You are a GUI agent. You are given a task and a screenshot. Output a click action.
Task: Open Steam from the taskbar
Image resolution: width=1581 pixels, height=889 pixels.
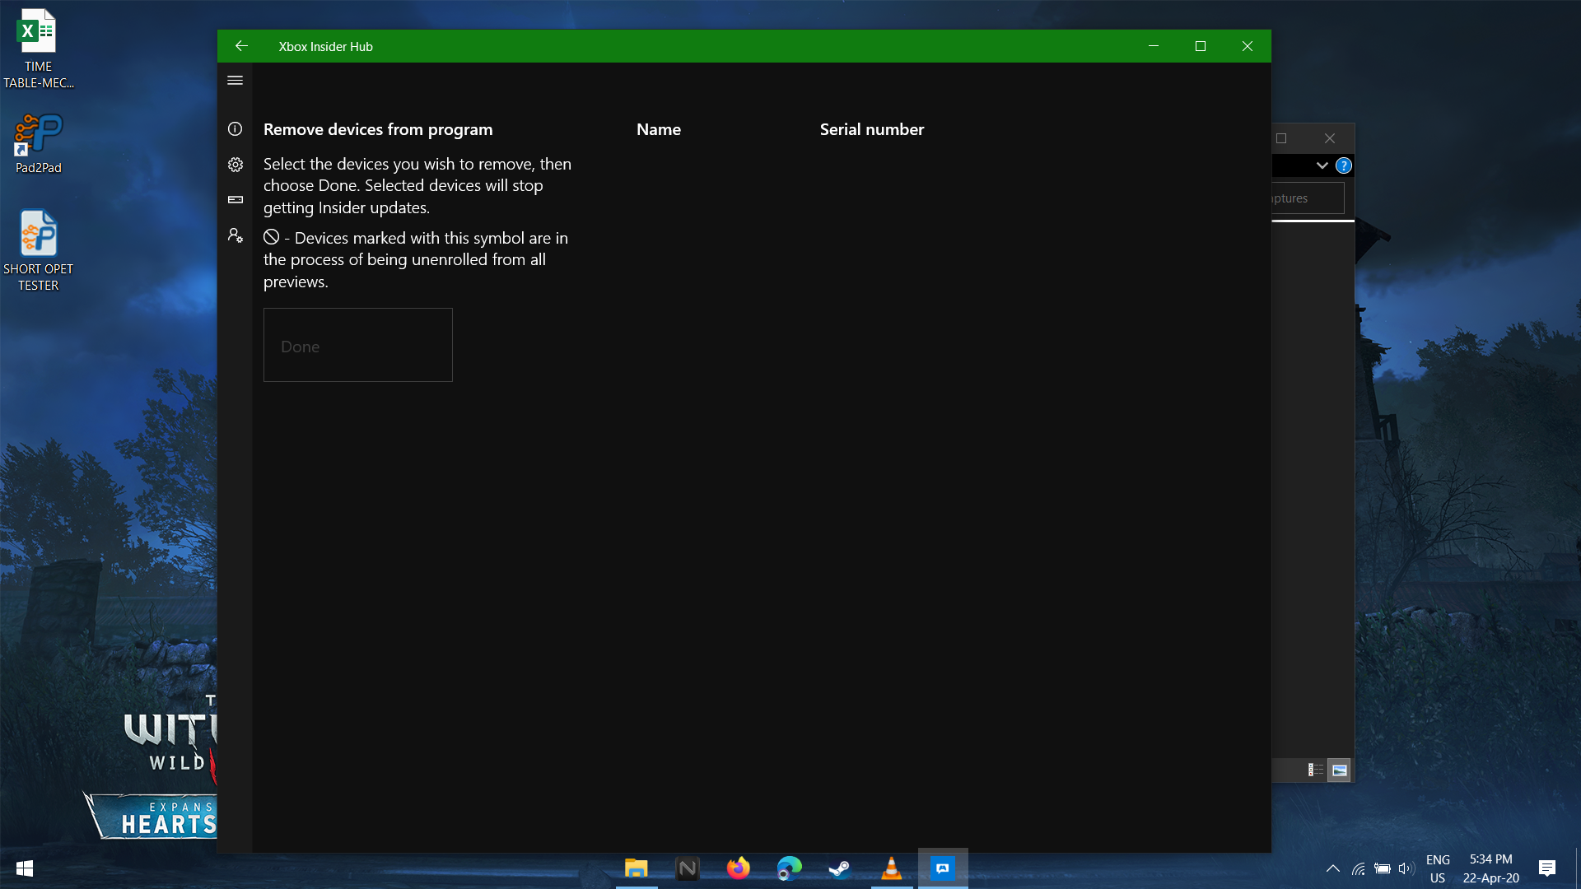coord(840,868)
